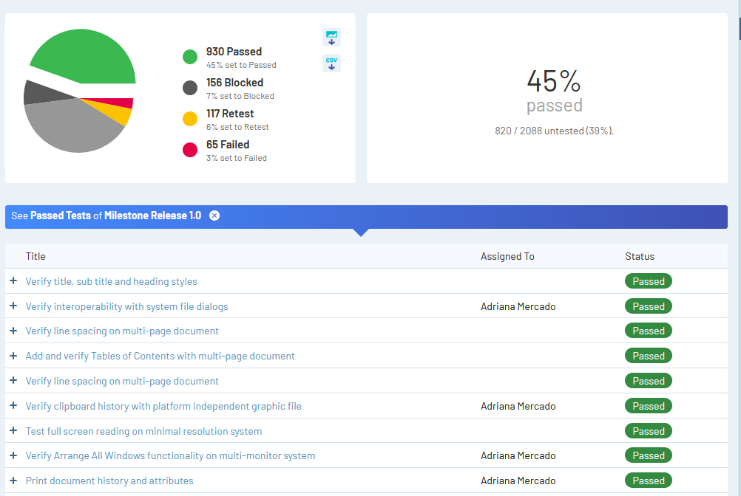The height and width of the screenshot is (496, 741).
Task: Open 'Verify interoperability with system file dialogs' test
Action: click(x=126, y=306)
